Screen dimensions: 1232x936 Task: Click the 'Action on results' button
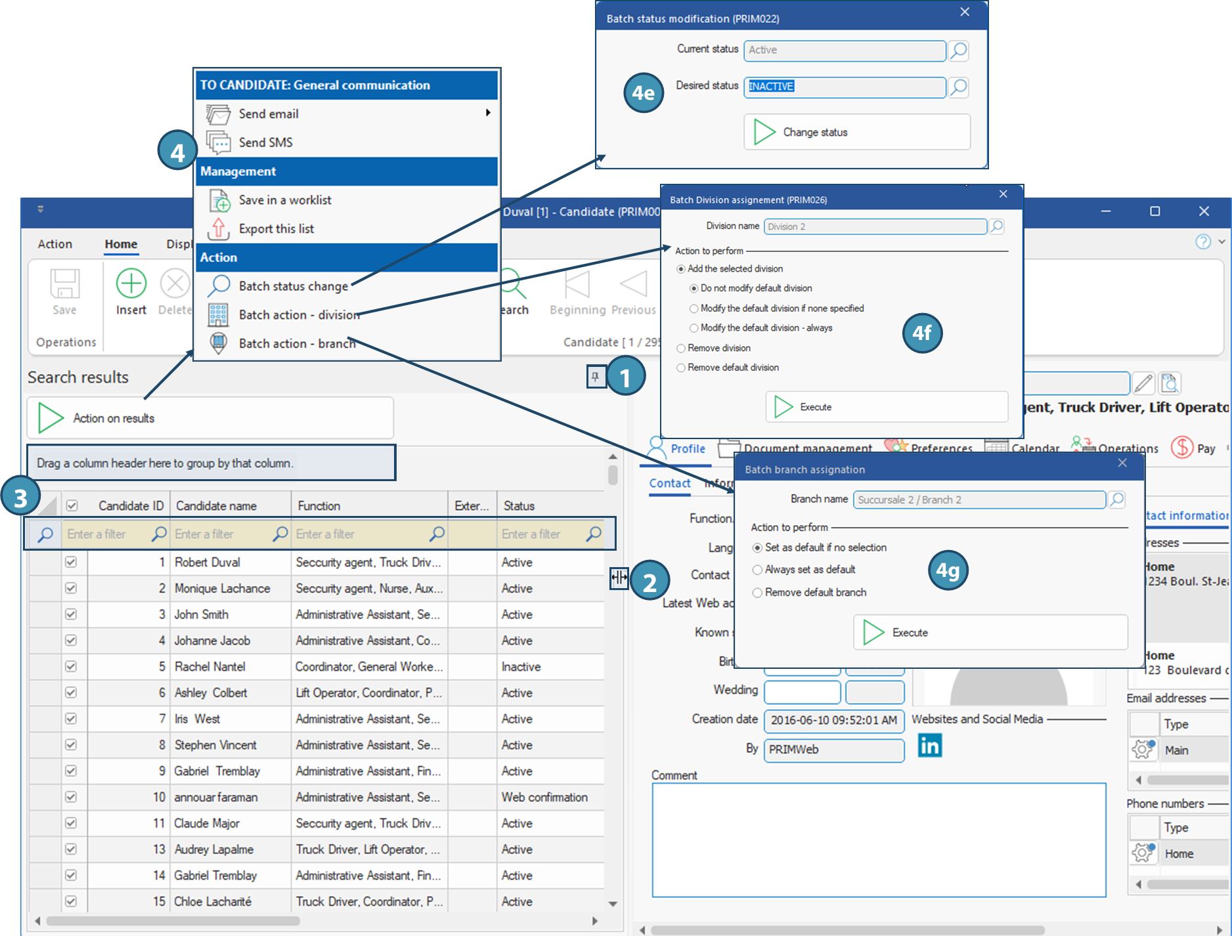tap(210, 418)
